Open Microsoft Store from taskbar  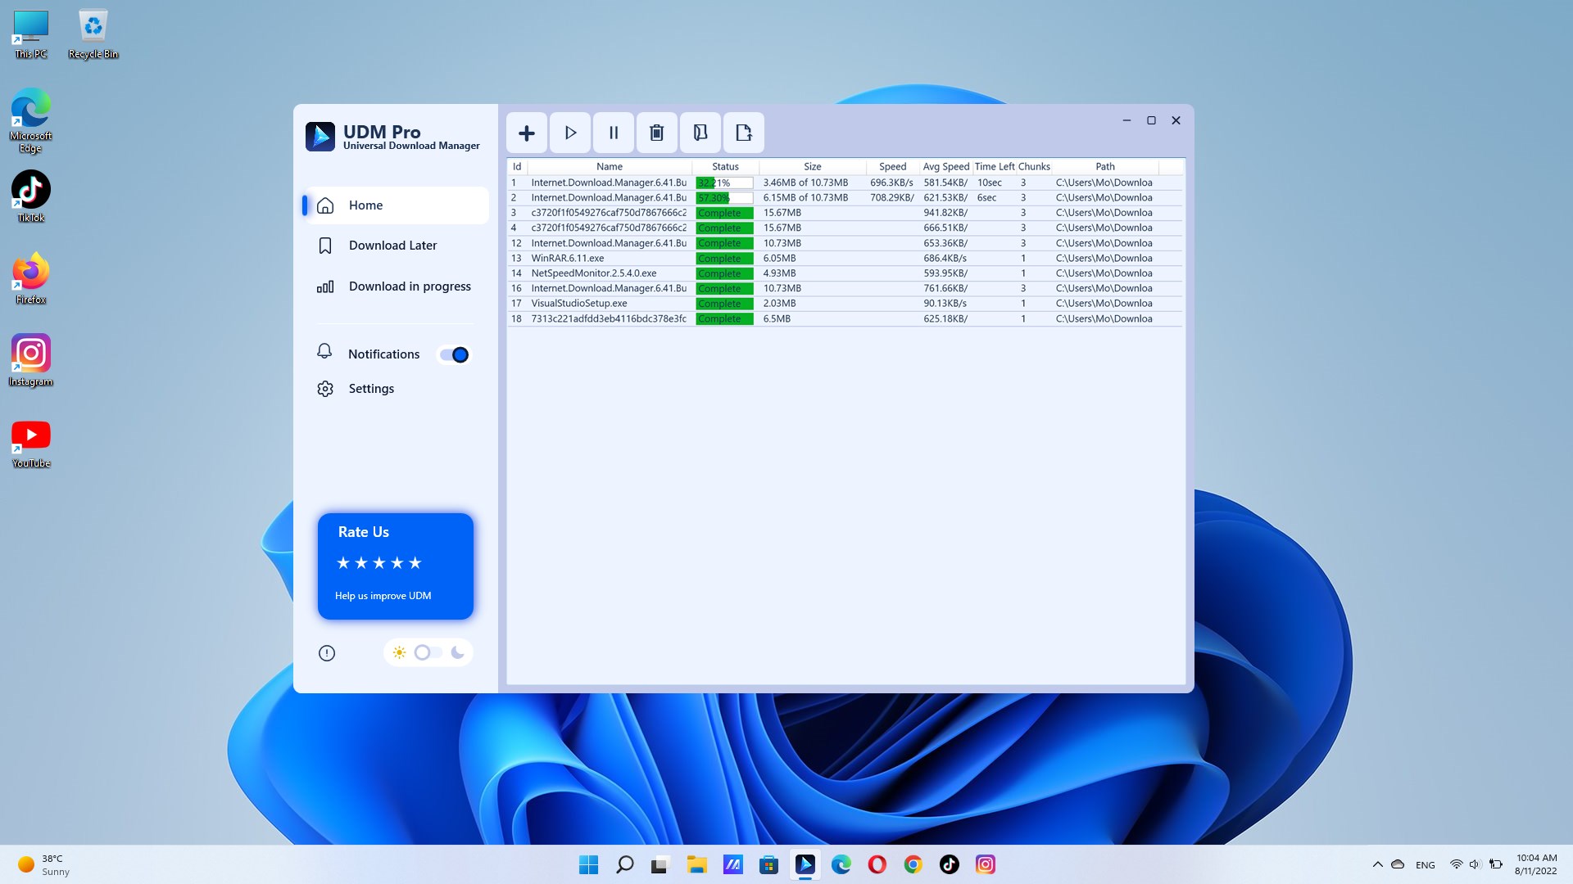click(x=769, y=864)
